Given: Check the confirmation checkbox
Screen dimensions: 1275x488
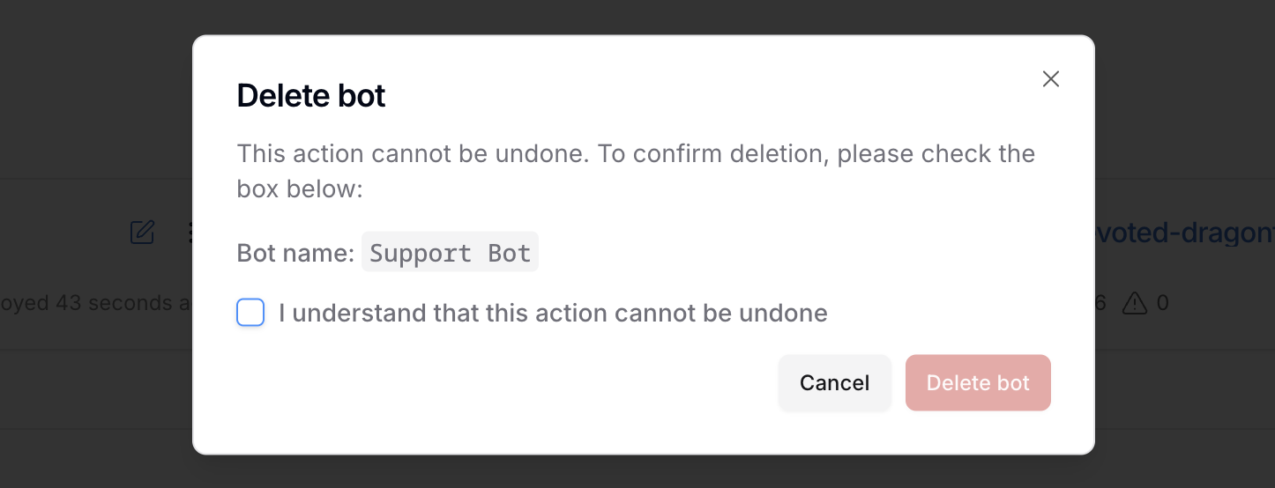Looking at the screenshot, I should click(x=250, y=313).
